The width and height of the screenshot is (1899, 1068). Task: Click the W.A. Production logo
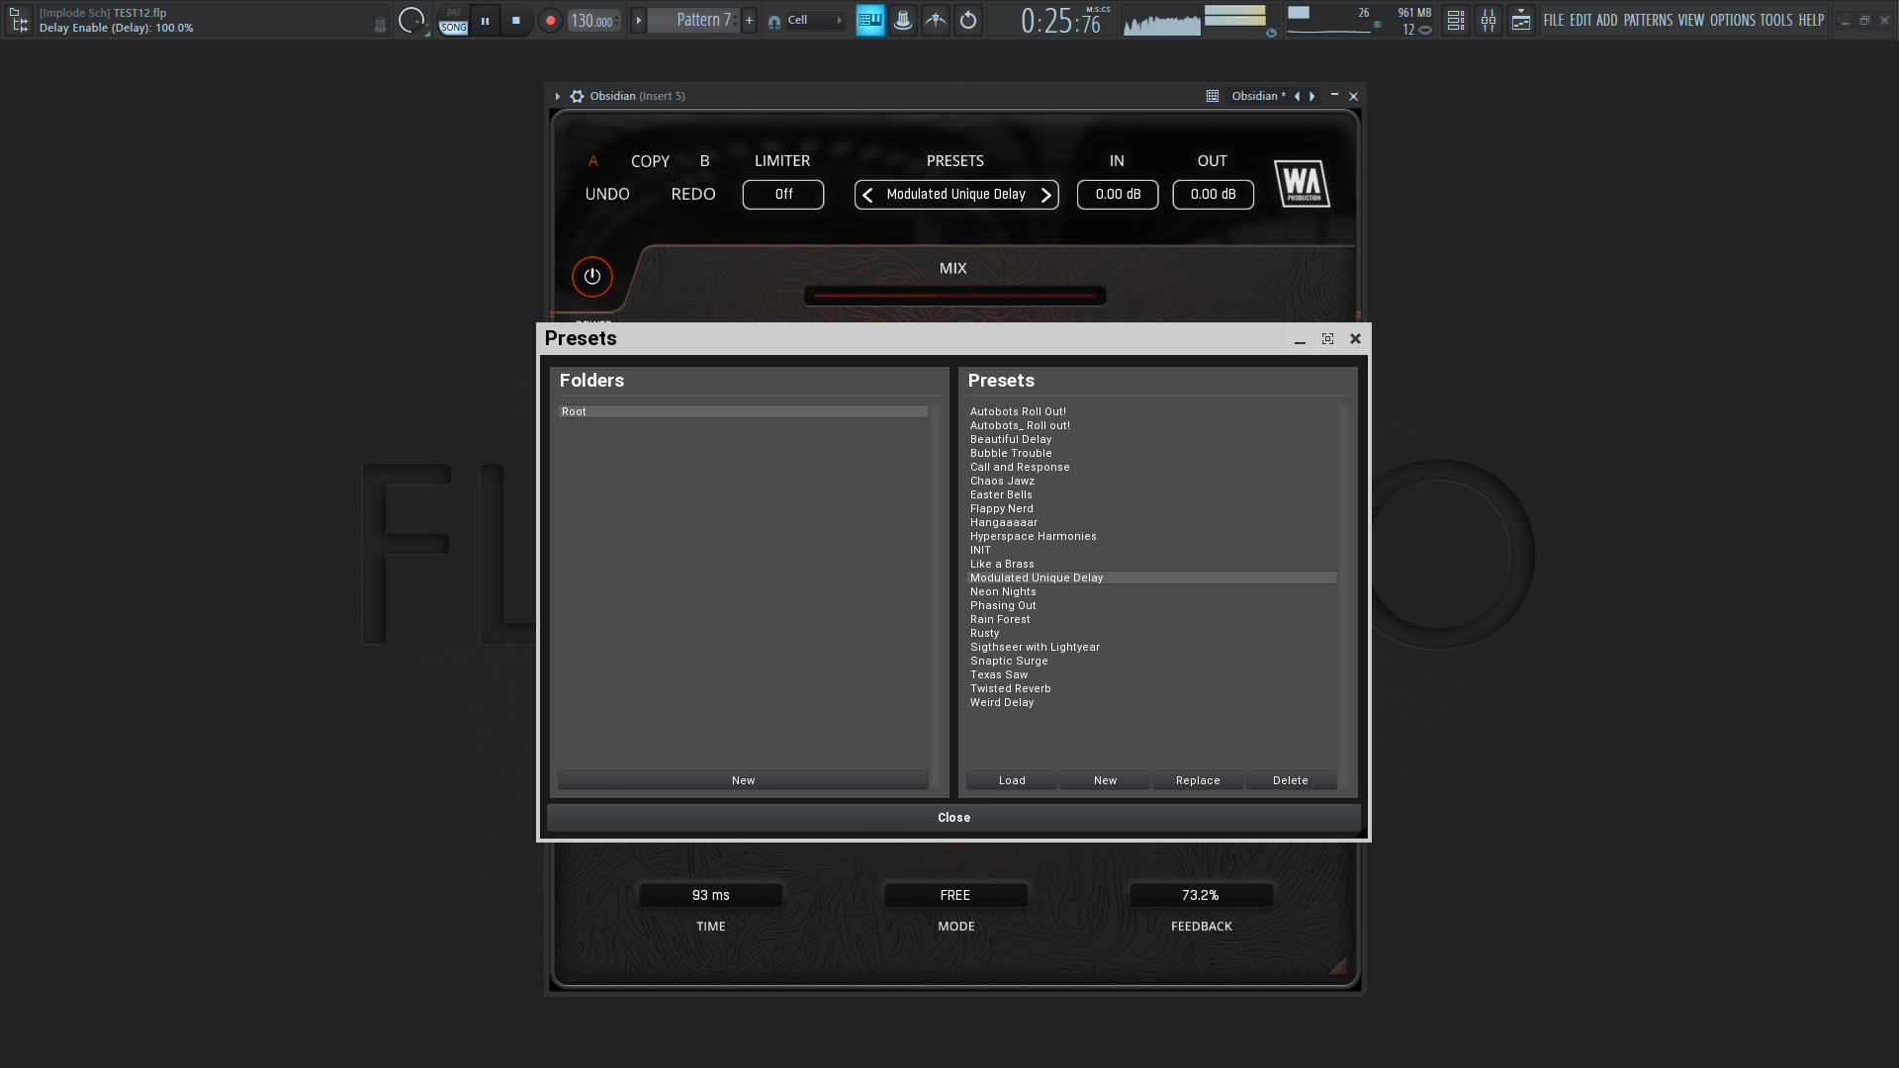tap(1302, 183)
